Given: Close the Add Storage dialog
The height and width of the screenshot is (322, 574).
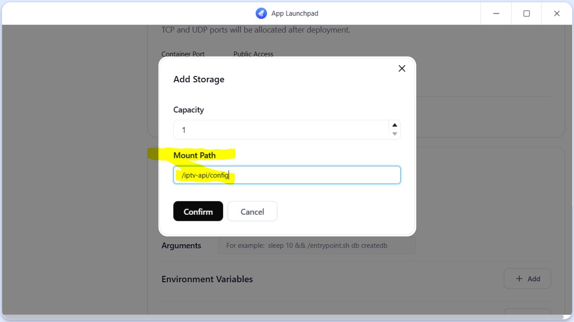Looking at the screenshot, I should pyautogui.click(x=402, y=68).
